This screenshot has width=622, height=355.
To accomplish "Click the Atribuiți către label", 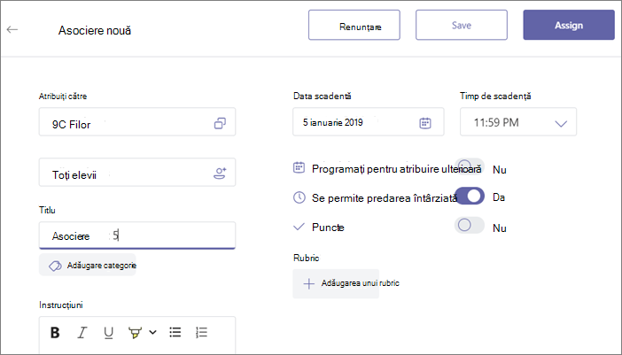I will (63, 96).
